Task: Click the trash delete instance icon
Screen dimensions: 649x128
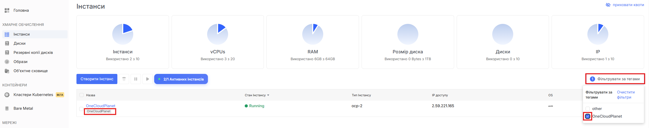Action: [124, 79]
